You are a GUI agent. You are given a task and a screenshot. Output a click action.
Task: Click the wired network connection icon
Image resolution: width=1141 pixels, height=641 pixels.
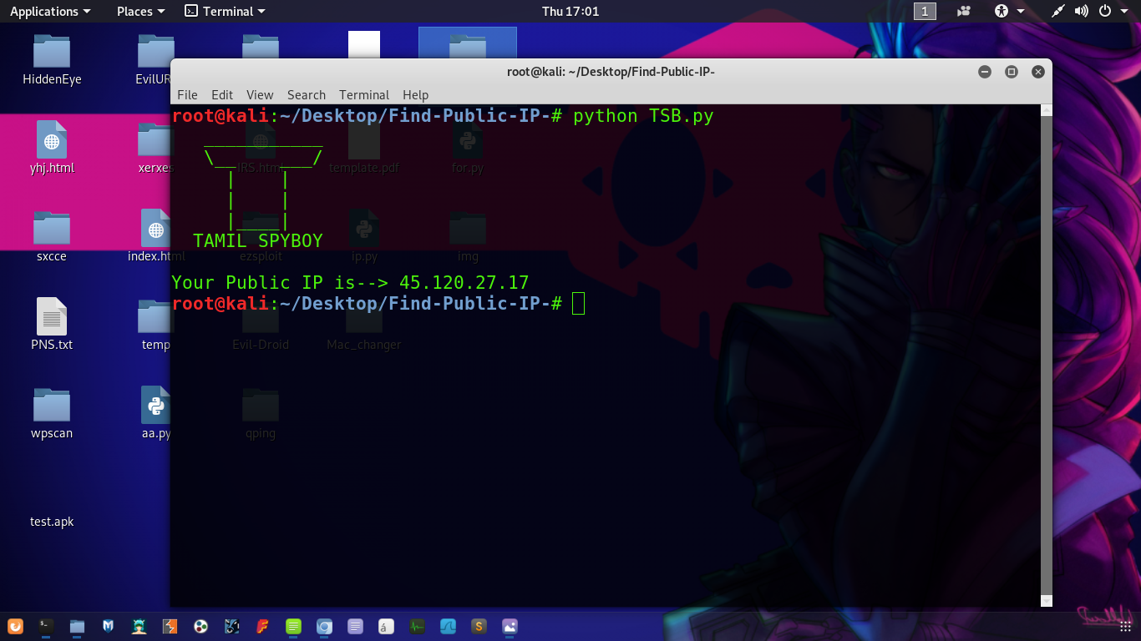pyautogui.click(x=1058, y=12)
